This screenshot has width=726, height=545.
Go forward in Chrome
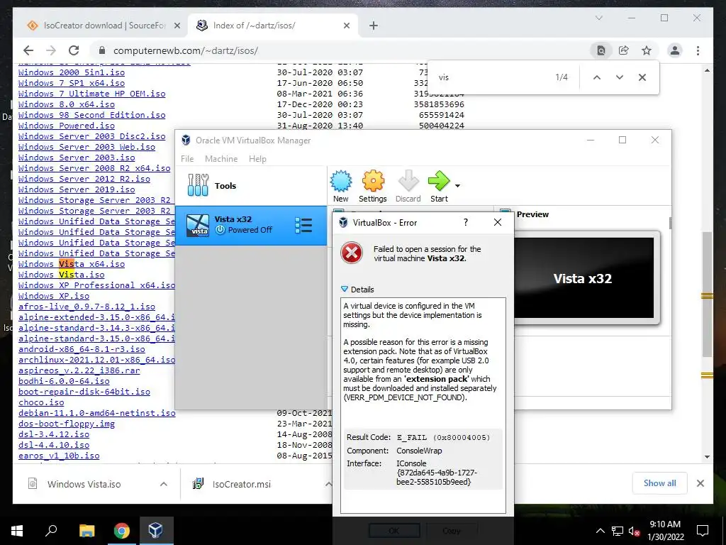click(x=51, y=50)
